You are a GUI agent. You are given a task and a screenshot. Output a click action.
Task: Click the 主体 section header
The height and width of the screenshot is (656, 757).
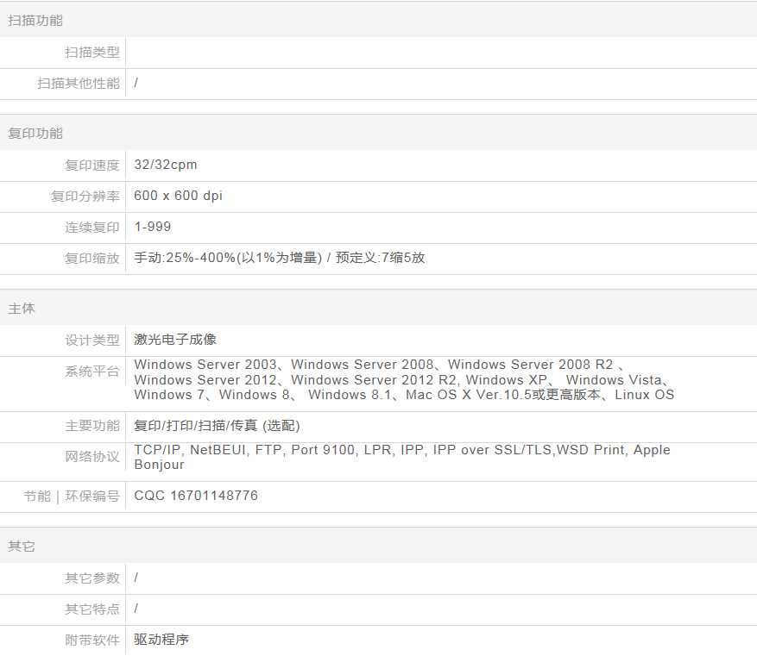click(x=22, y=309)
